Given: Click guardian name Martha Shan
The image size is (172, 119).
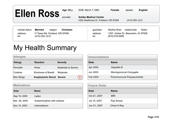Looking at the screenshot, I should coord(115,30).
